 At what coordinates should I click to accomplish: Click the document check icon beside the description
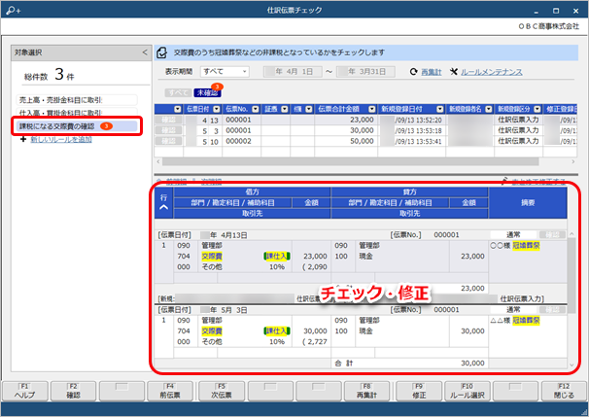tap(162, 52)
